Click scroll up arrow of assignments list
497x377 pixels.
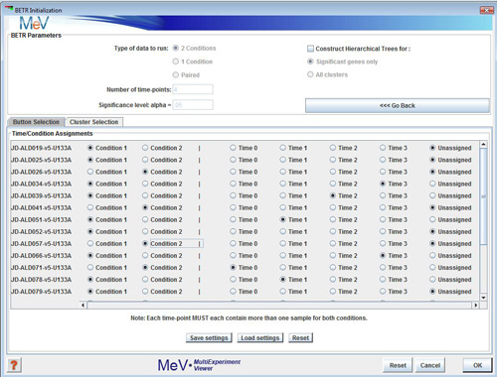click(x=483, y=144)
